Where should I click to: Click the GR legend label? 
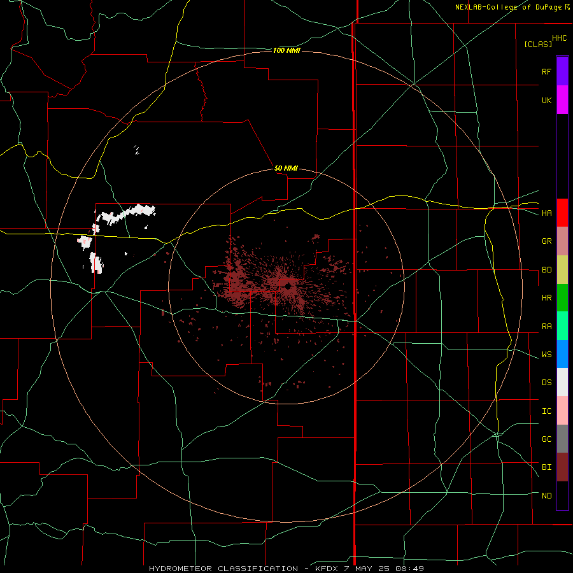click(x=546, y=241)
